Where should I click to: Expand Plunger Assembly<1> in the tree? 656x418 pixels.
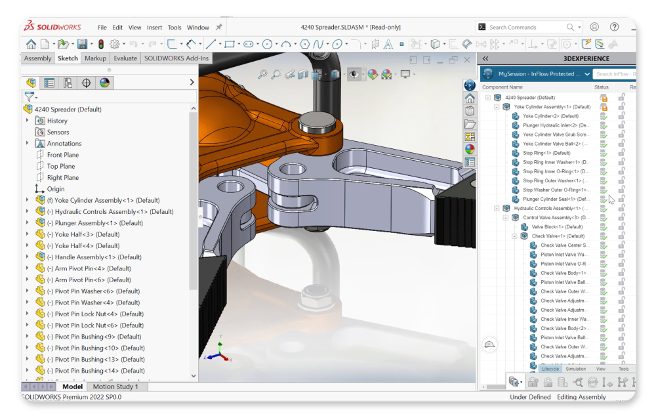28,223
